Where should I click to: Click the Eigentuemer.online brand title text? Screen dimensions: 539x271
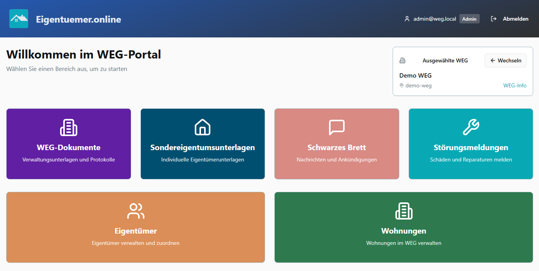pos(78,19)
